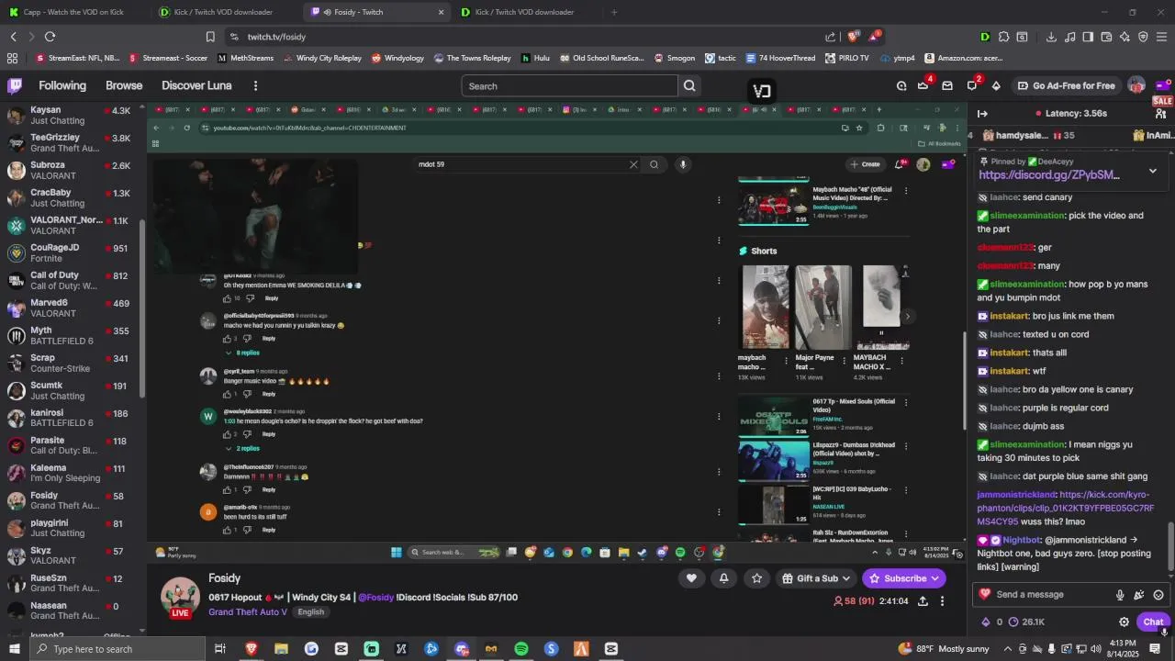Open the Following page
The height and width of the screenshot is (661, 1175).
(62, 85)
